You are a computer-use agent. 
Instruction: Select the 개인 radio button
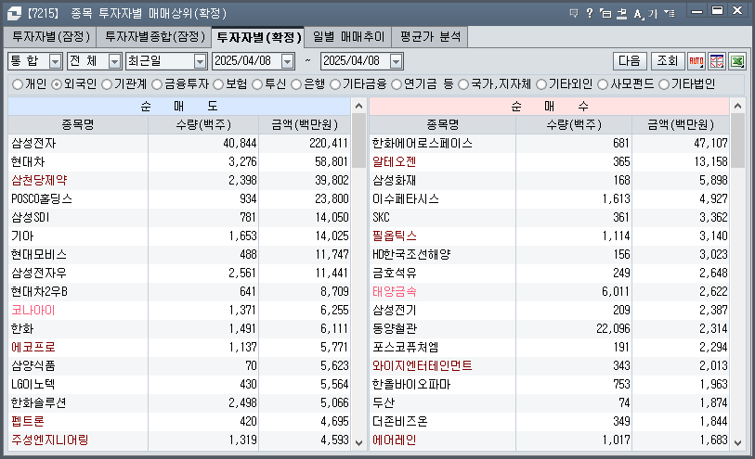18,84
